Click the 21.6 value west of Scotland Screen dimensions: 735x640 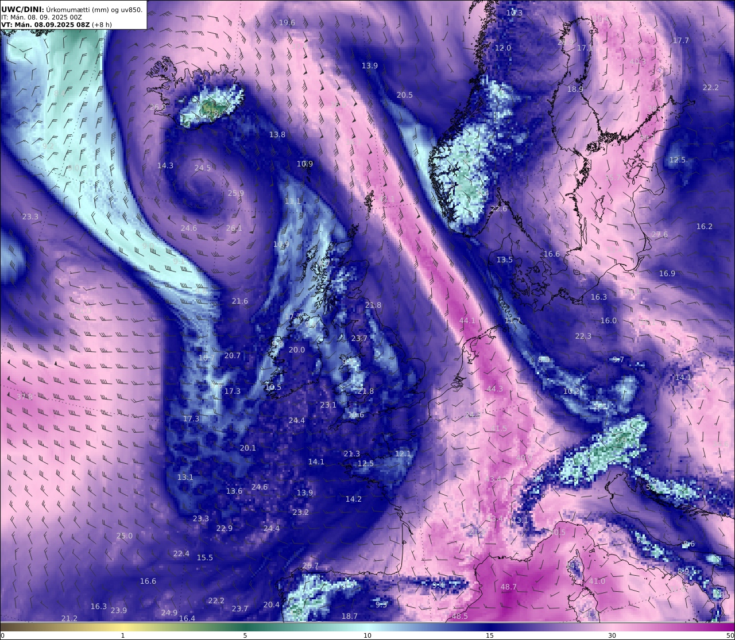pyautogui.click(x=240, y=301)
